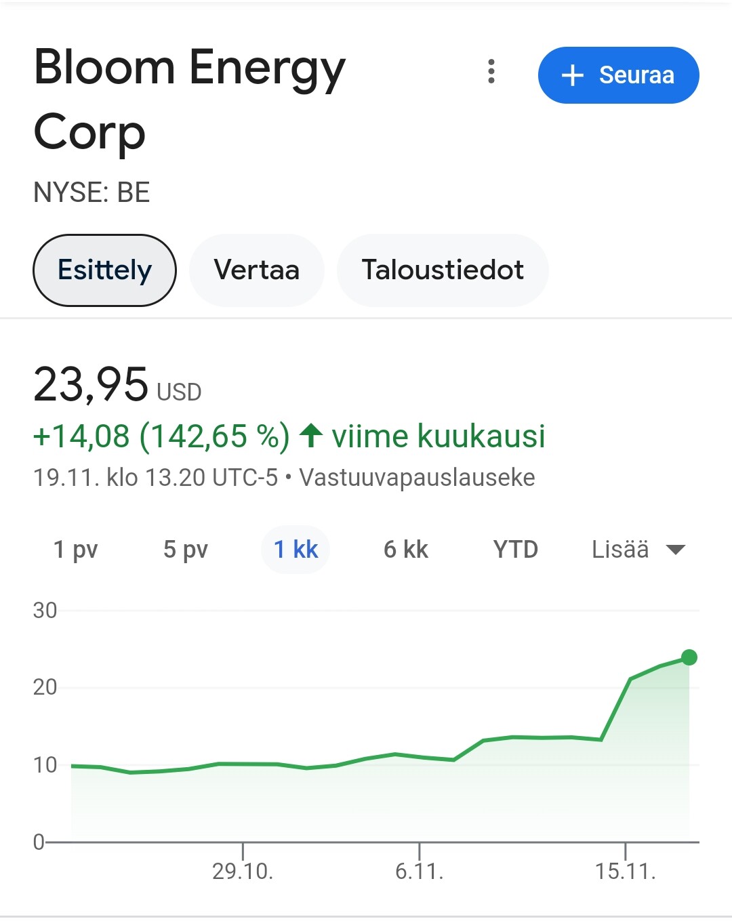Open the Vastuuvapauslauseke disclaimer link
The image size is (732, 921).
click(x=418, y=478)
